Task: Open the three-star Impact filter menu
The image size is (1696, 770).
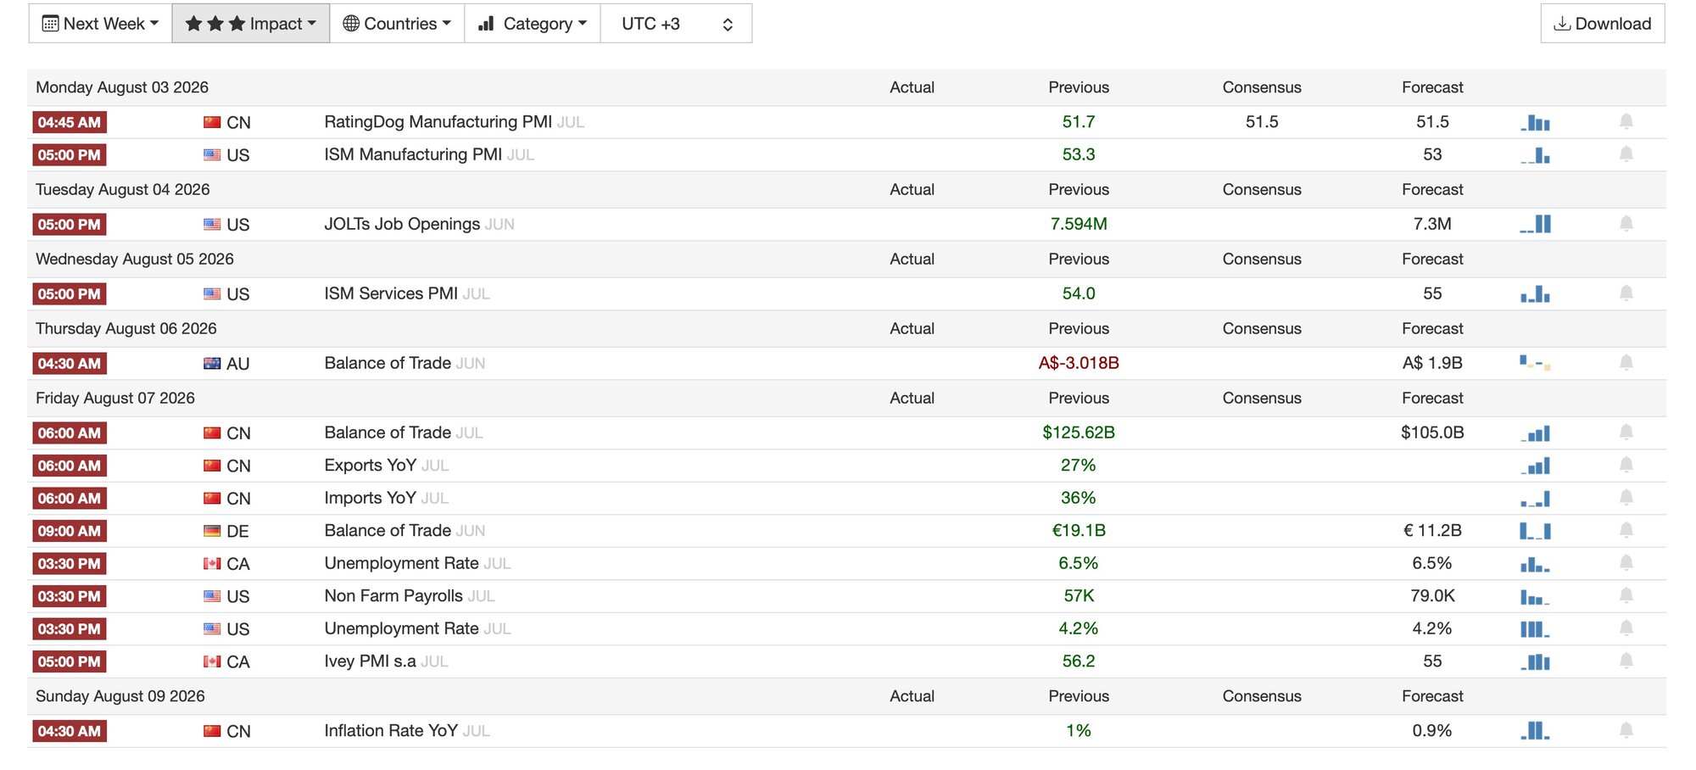Action: tap(251, 24)
